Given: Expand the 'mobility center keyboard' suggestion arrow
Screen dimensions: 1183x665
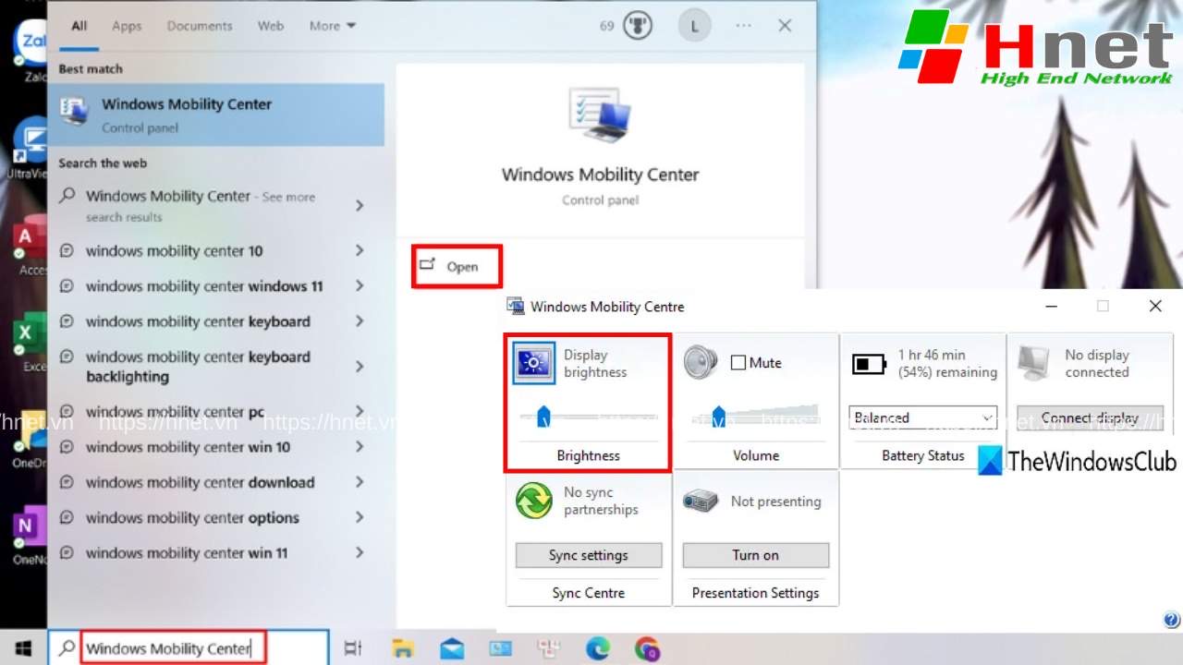Looking at the screenshot, I should (x=360, y=321).
